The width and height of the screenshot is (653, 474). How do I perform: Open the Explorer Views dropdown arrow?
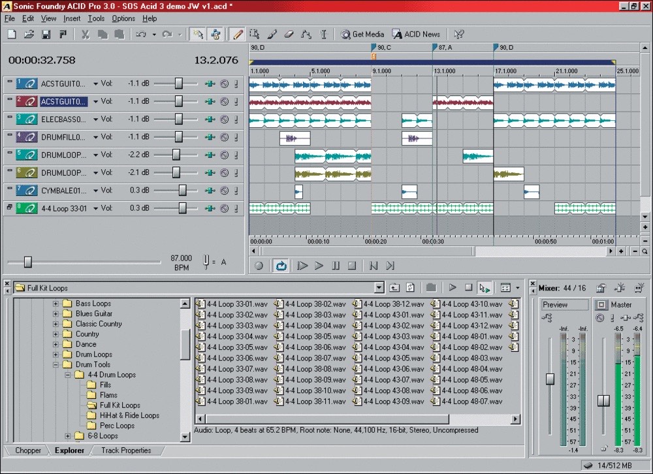tap(518, 287)
